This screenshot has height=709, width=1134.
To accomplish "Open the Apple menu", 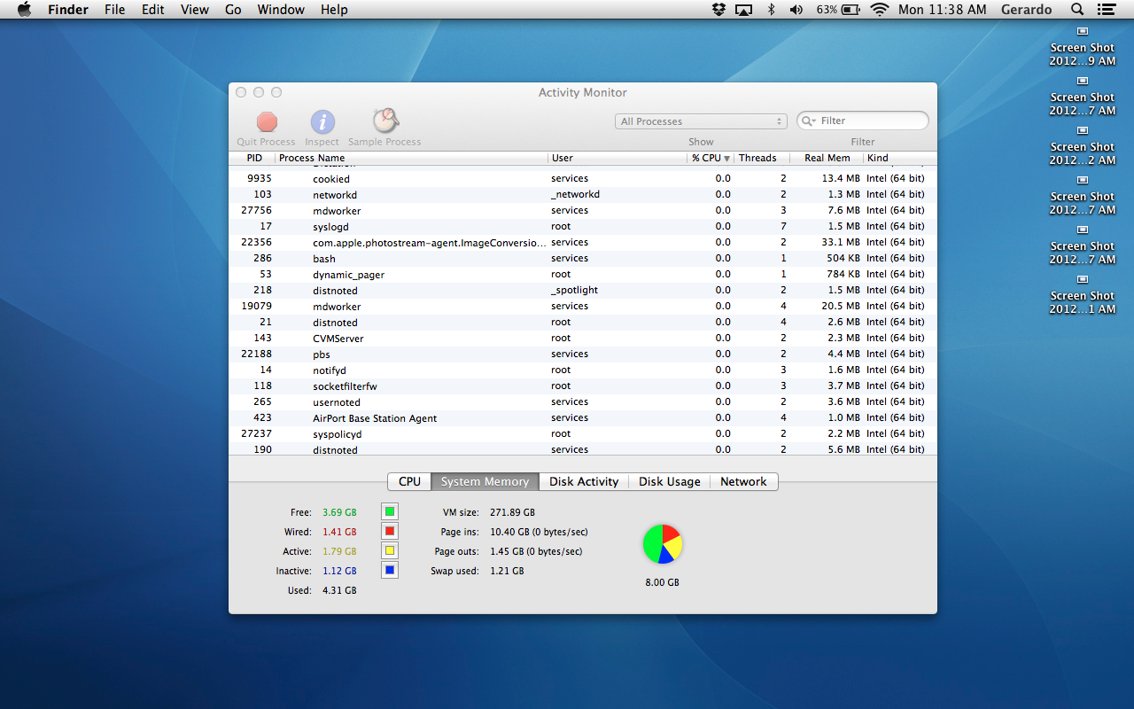I will click(24, 10).
